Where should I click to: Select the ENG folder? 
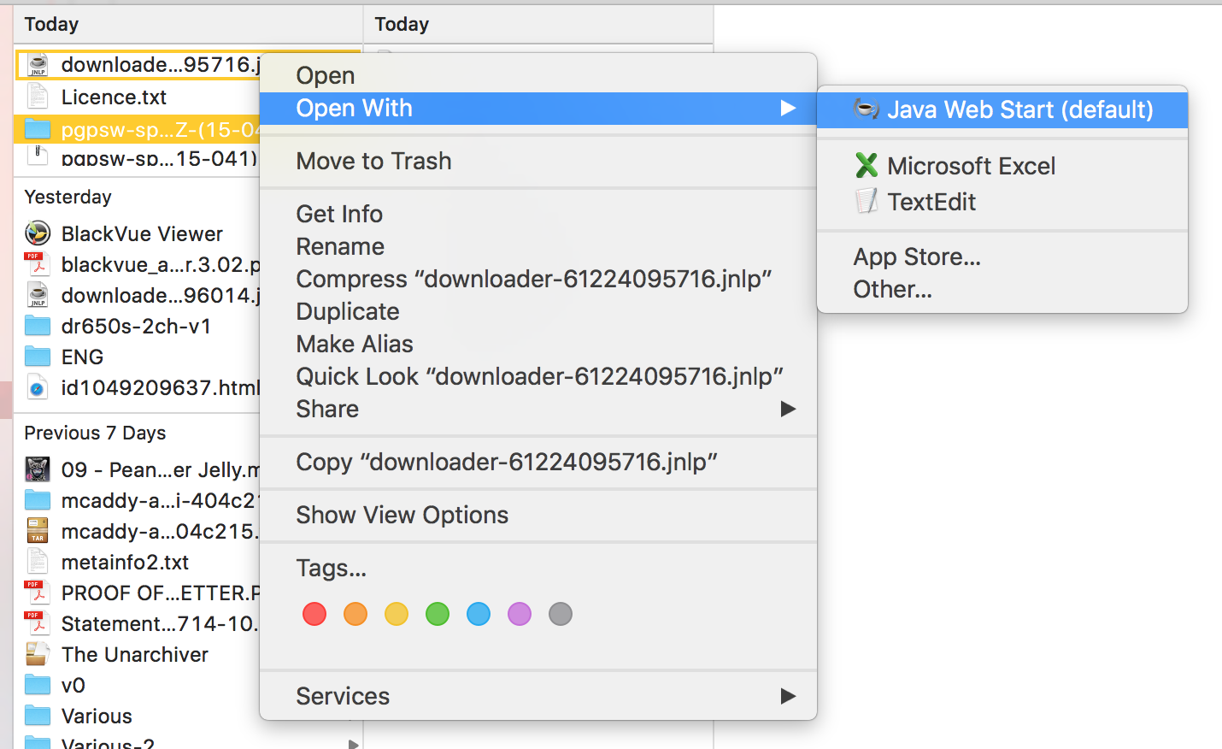[x=82, y=357]
